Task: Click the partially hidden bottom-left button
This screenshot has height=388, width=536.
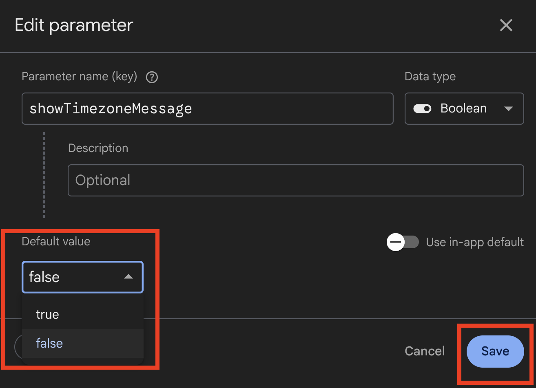Action: (x=18, y=346)
